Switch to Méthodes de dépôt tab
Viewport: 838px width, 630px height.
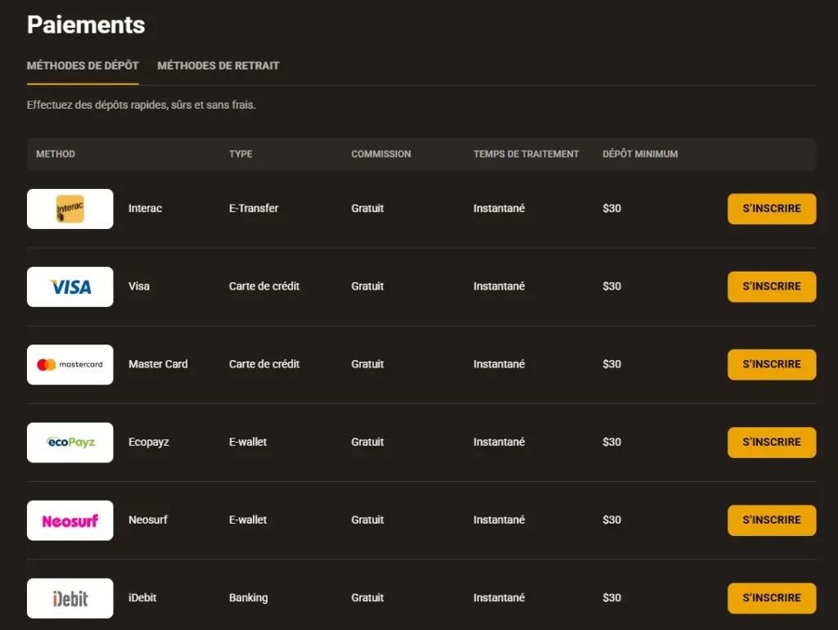[83, 65]
